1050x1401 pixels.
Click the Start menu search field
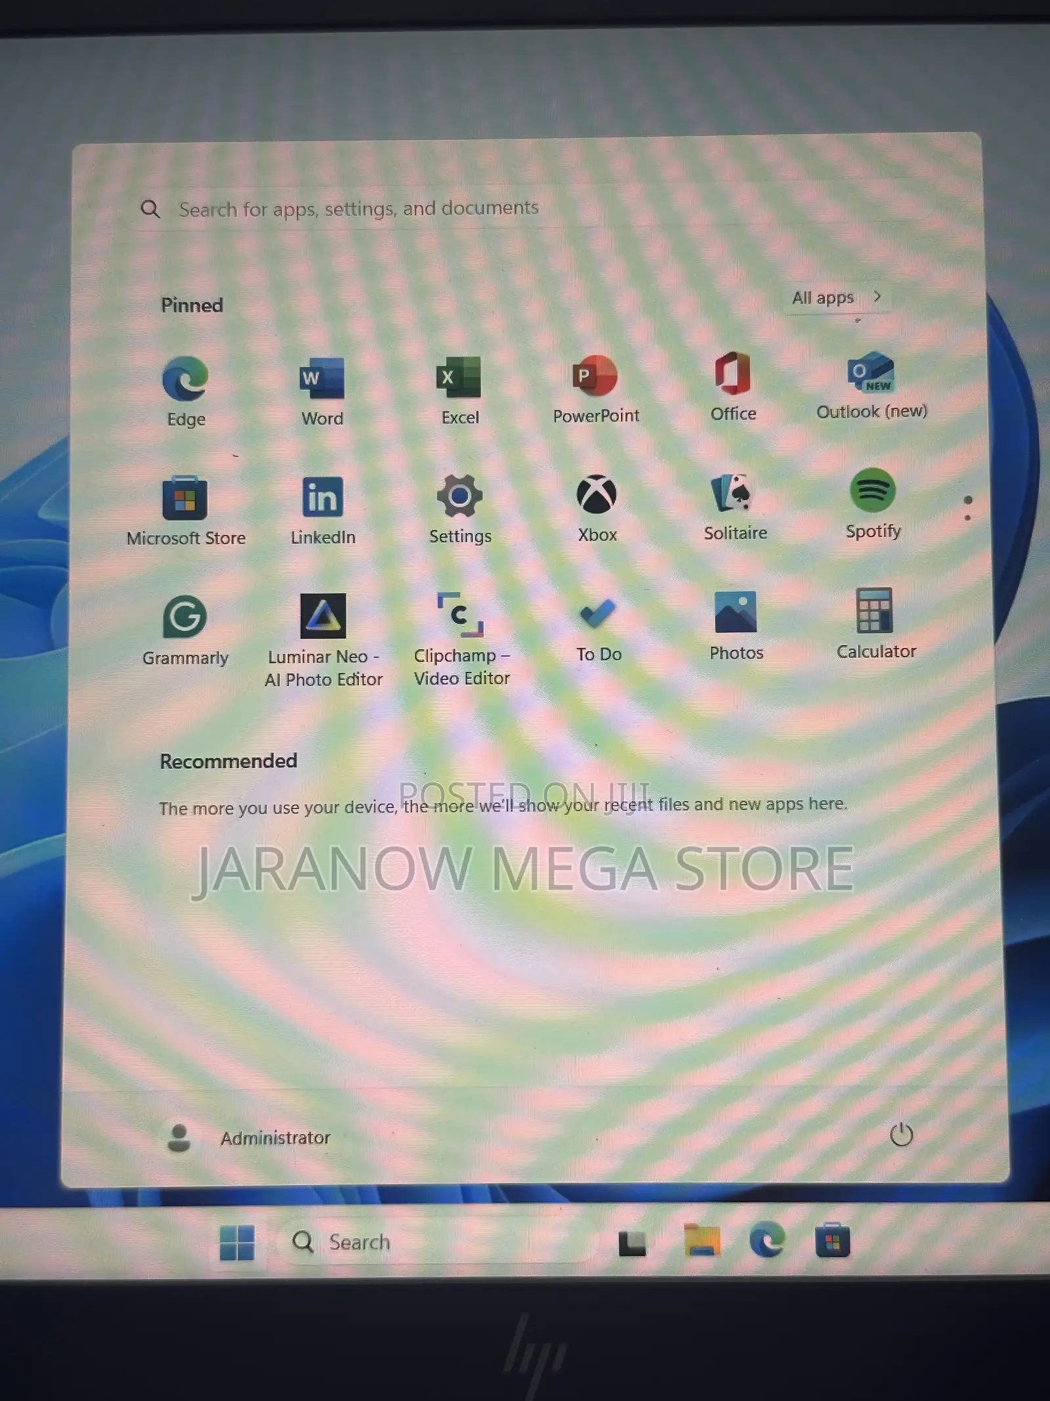point(525,207)
